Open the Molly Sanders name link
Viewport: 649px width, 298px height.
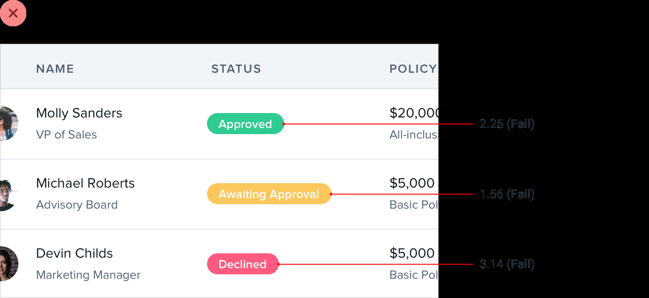79,113
